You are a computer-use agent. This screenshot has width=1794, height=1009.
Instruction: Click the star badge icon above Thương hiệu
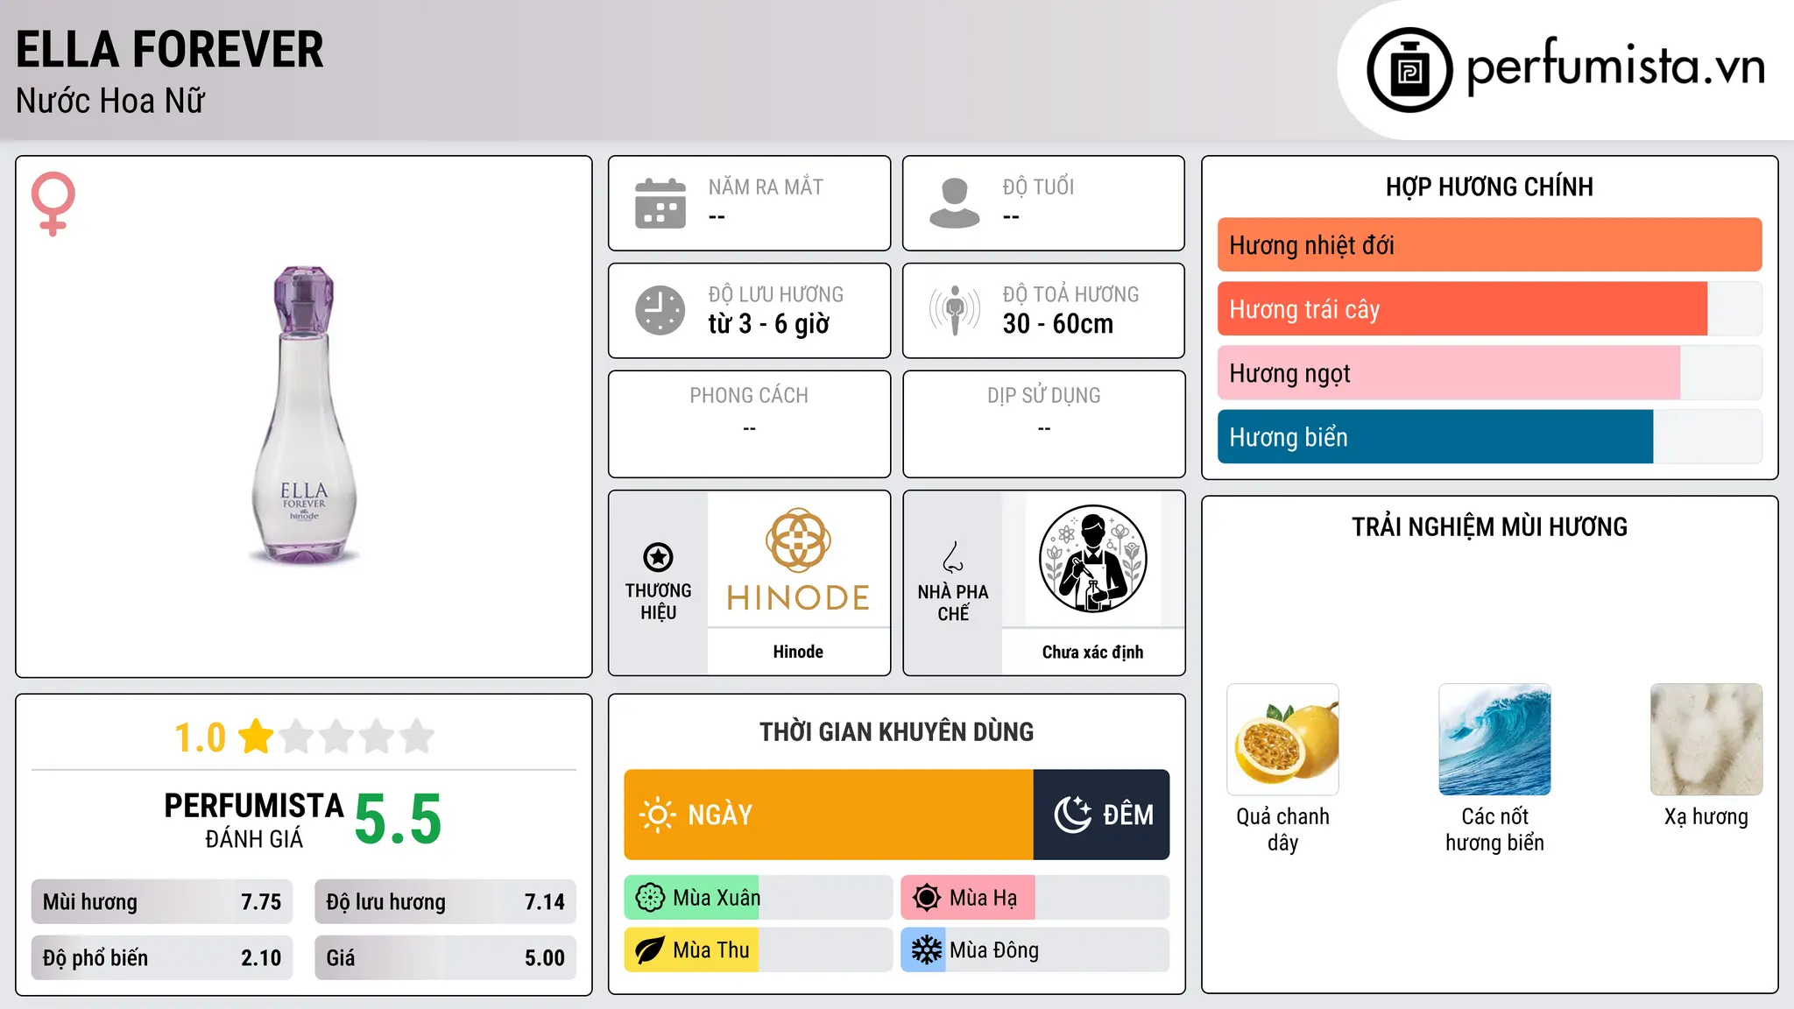pos(658,557)
